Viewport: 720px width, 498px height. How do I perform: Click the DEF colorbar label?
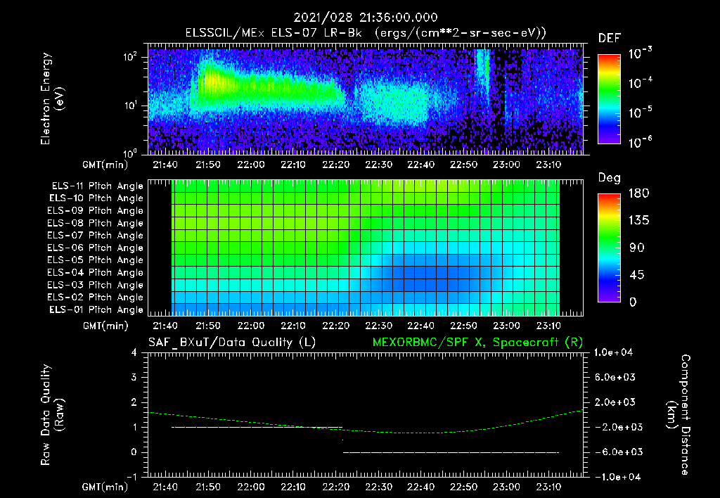[609, 39]
